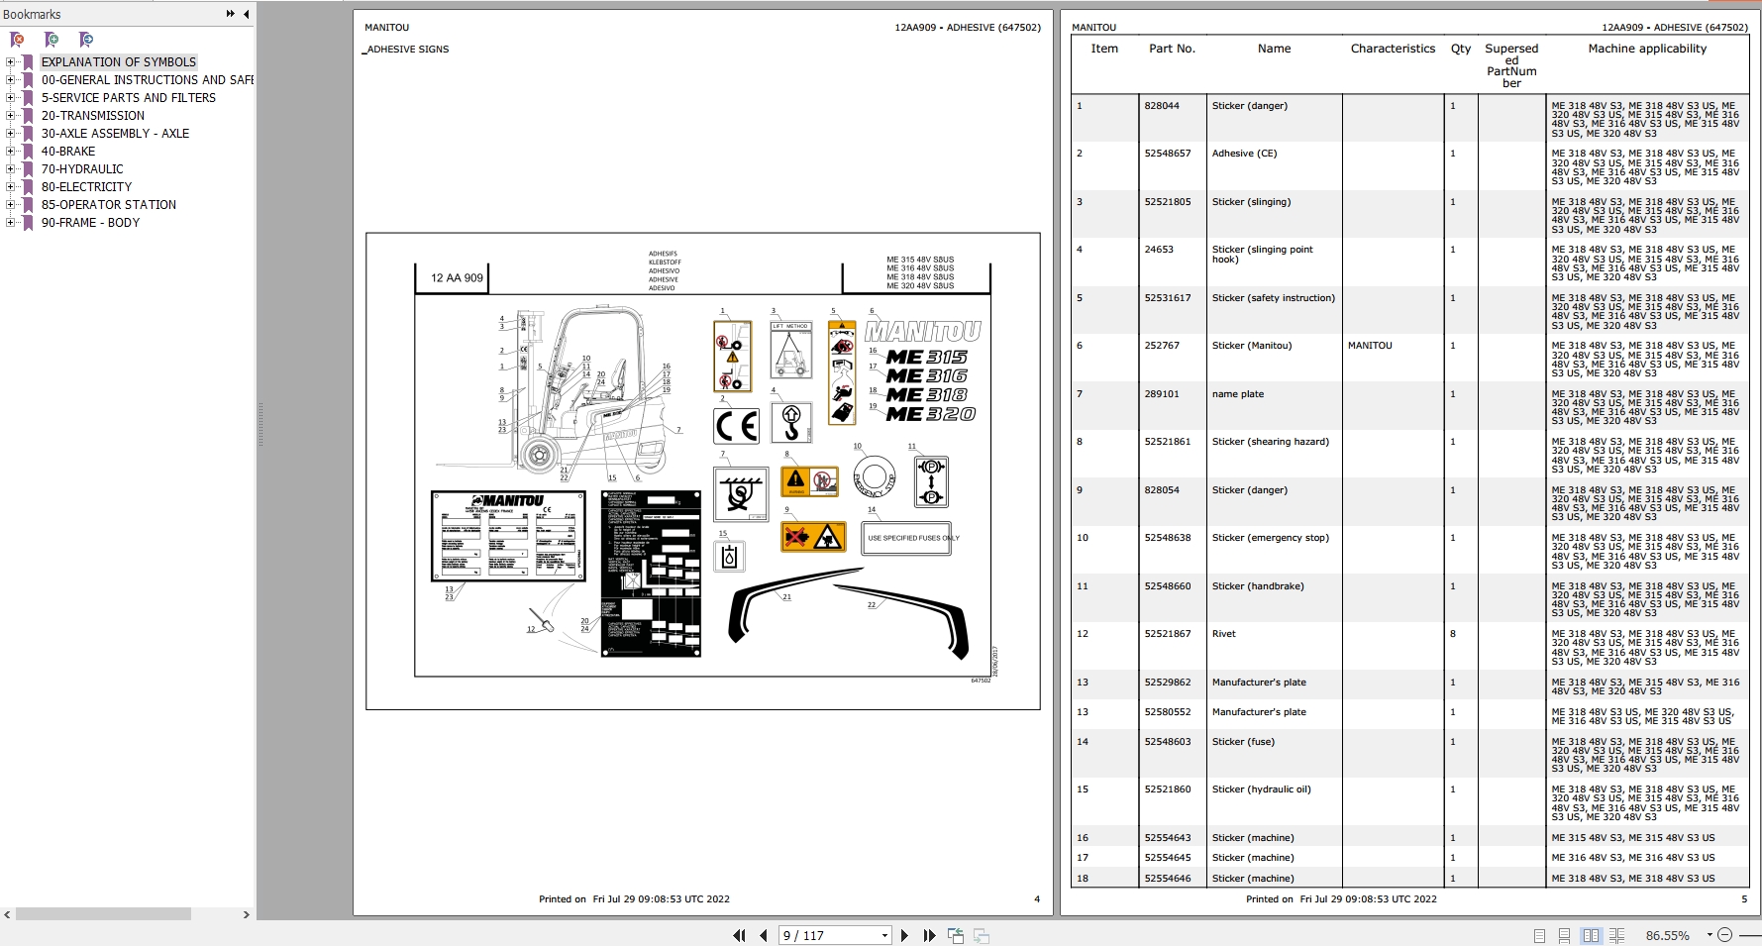Click the 'Rivet' name cell
The width and height of the screenshot is (1762, 946).
point(1224,634)
